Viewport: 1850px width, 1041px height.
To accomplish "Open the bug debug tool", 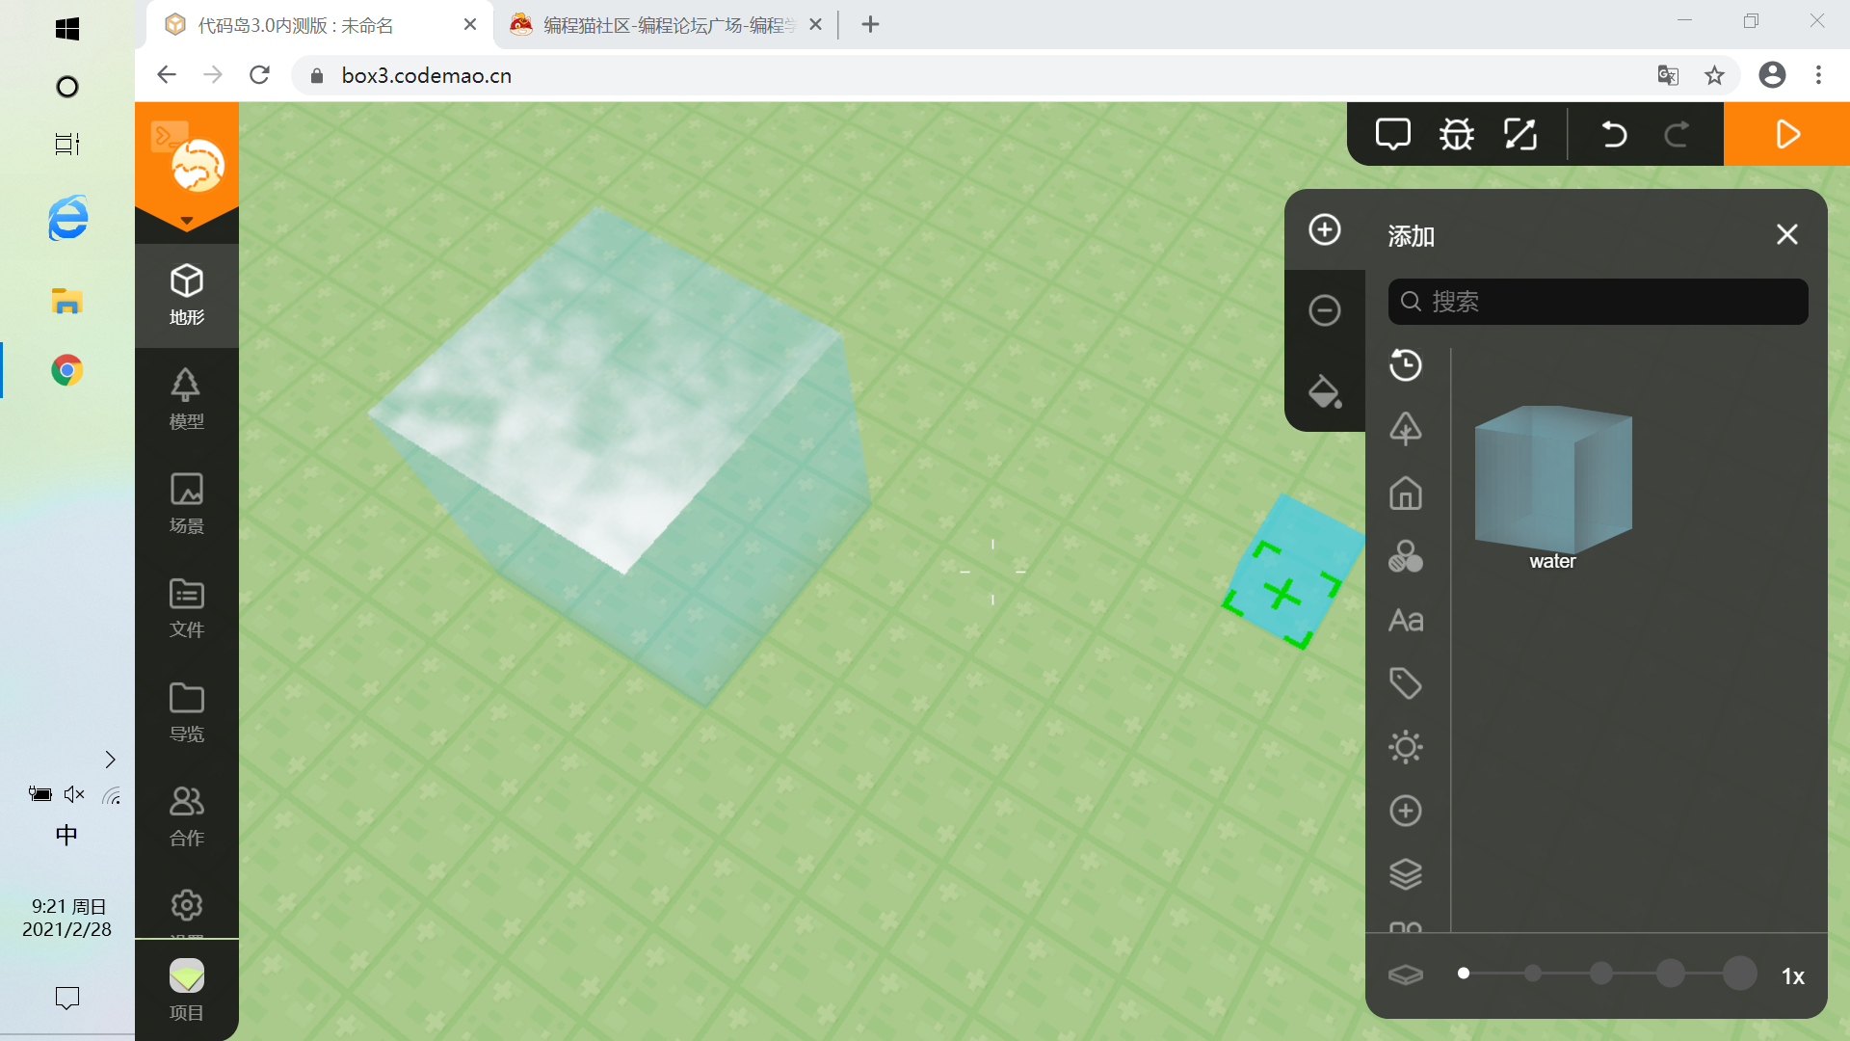I will (1457, 134).
